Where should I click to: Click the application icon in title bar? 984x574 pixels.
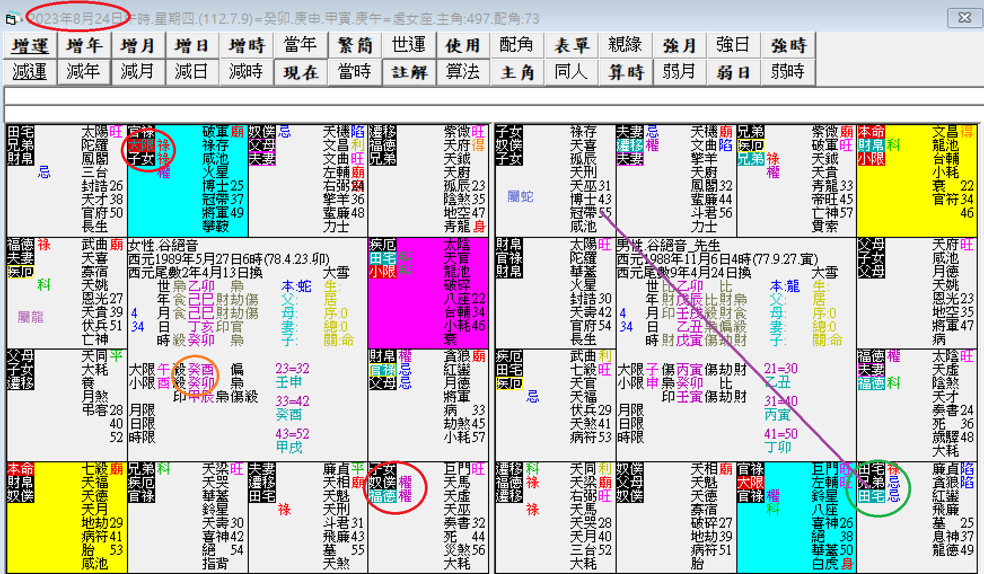pyautogui.click(x=13, y=19)
